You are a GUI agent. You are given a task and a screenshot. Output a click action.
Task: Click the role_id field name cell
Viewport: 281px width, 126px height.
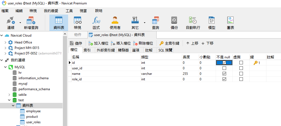pos(106,79)
